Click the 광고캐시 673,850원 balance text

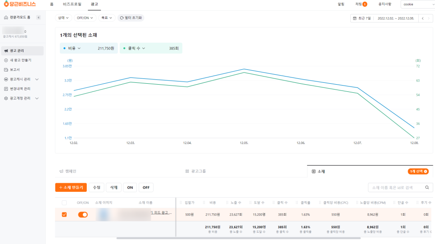tap(15, 36)
